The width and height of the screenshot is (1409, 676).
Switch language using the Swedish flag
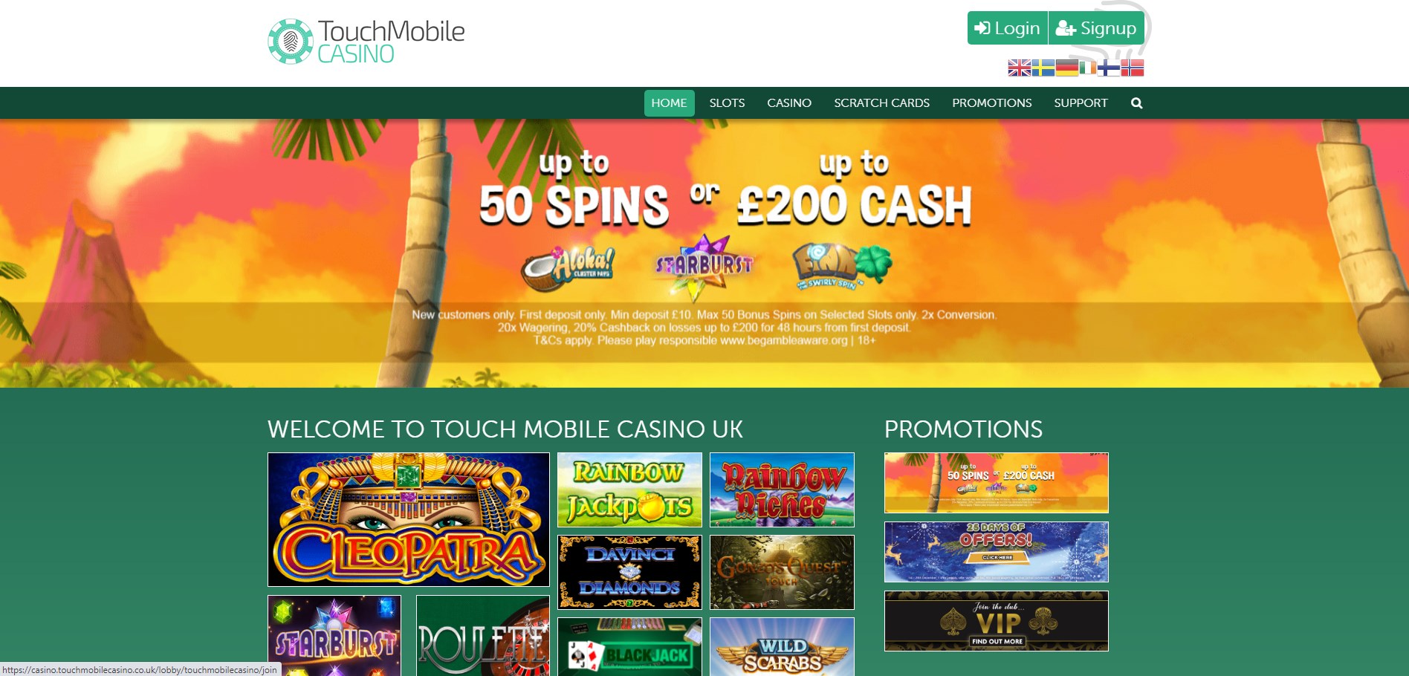[x=1043, y=68]
